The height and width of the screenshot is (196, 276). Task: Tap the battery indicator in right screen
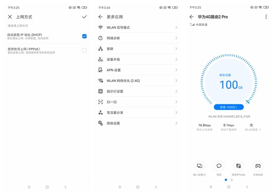click(266, 7)
